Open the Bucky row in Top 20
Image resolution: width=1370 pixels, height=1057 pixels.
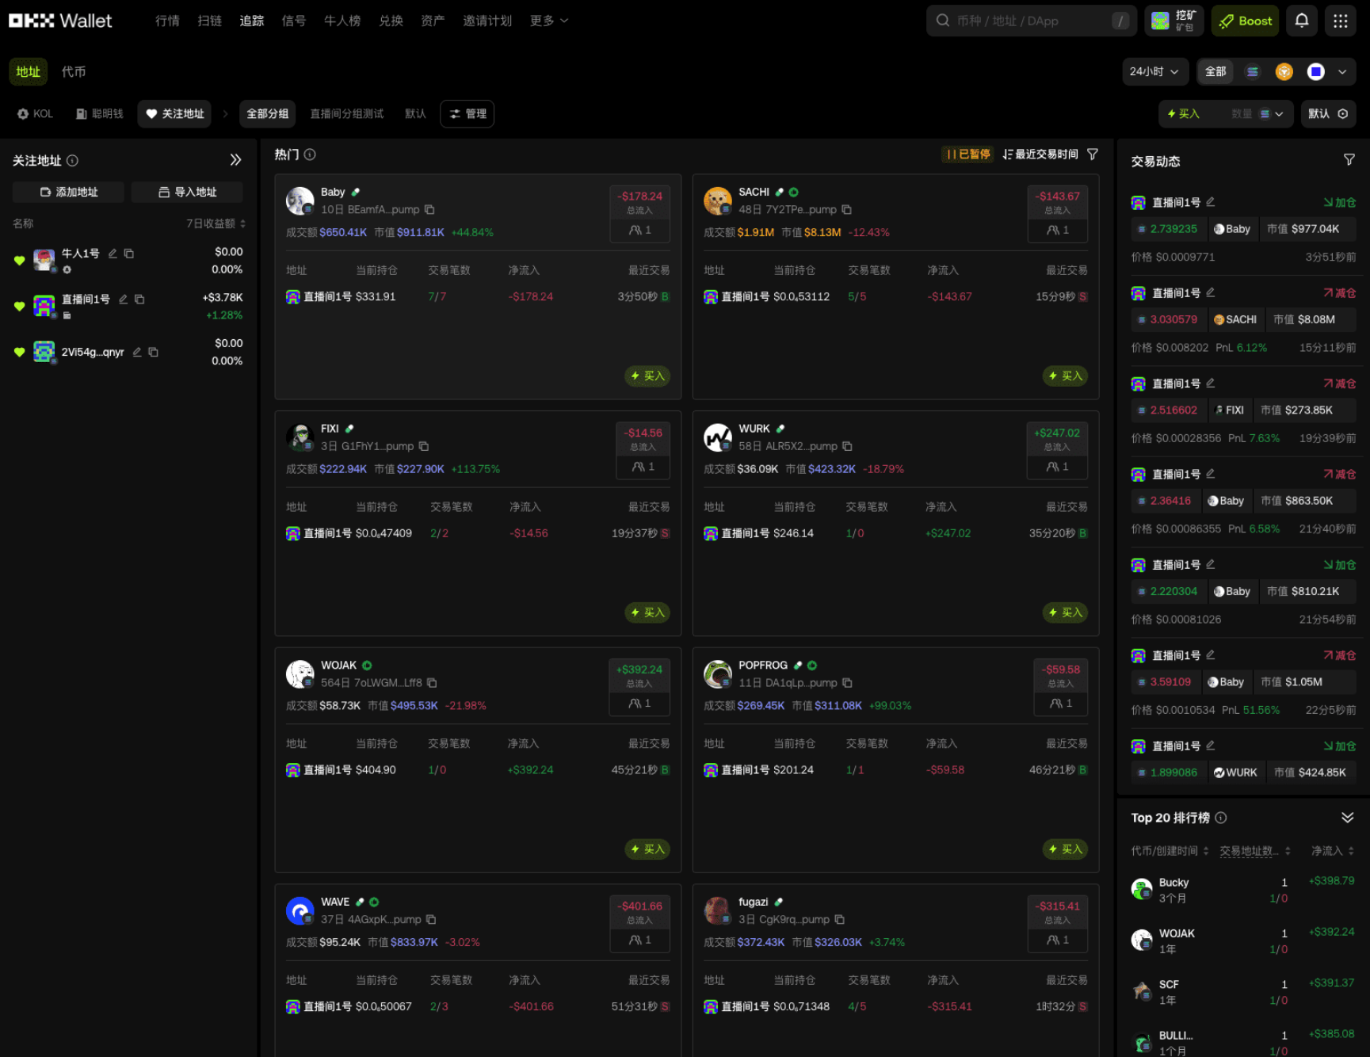tap(1242, 890)
